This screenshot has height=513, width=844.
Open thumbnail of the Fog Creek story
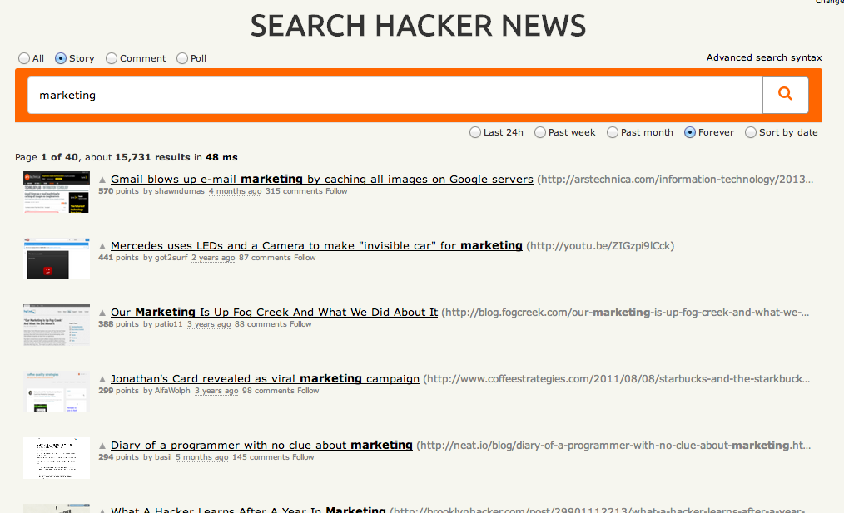click(57, 325)
